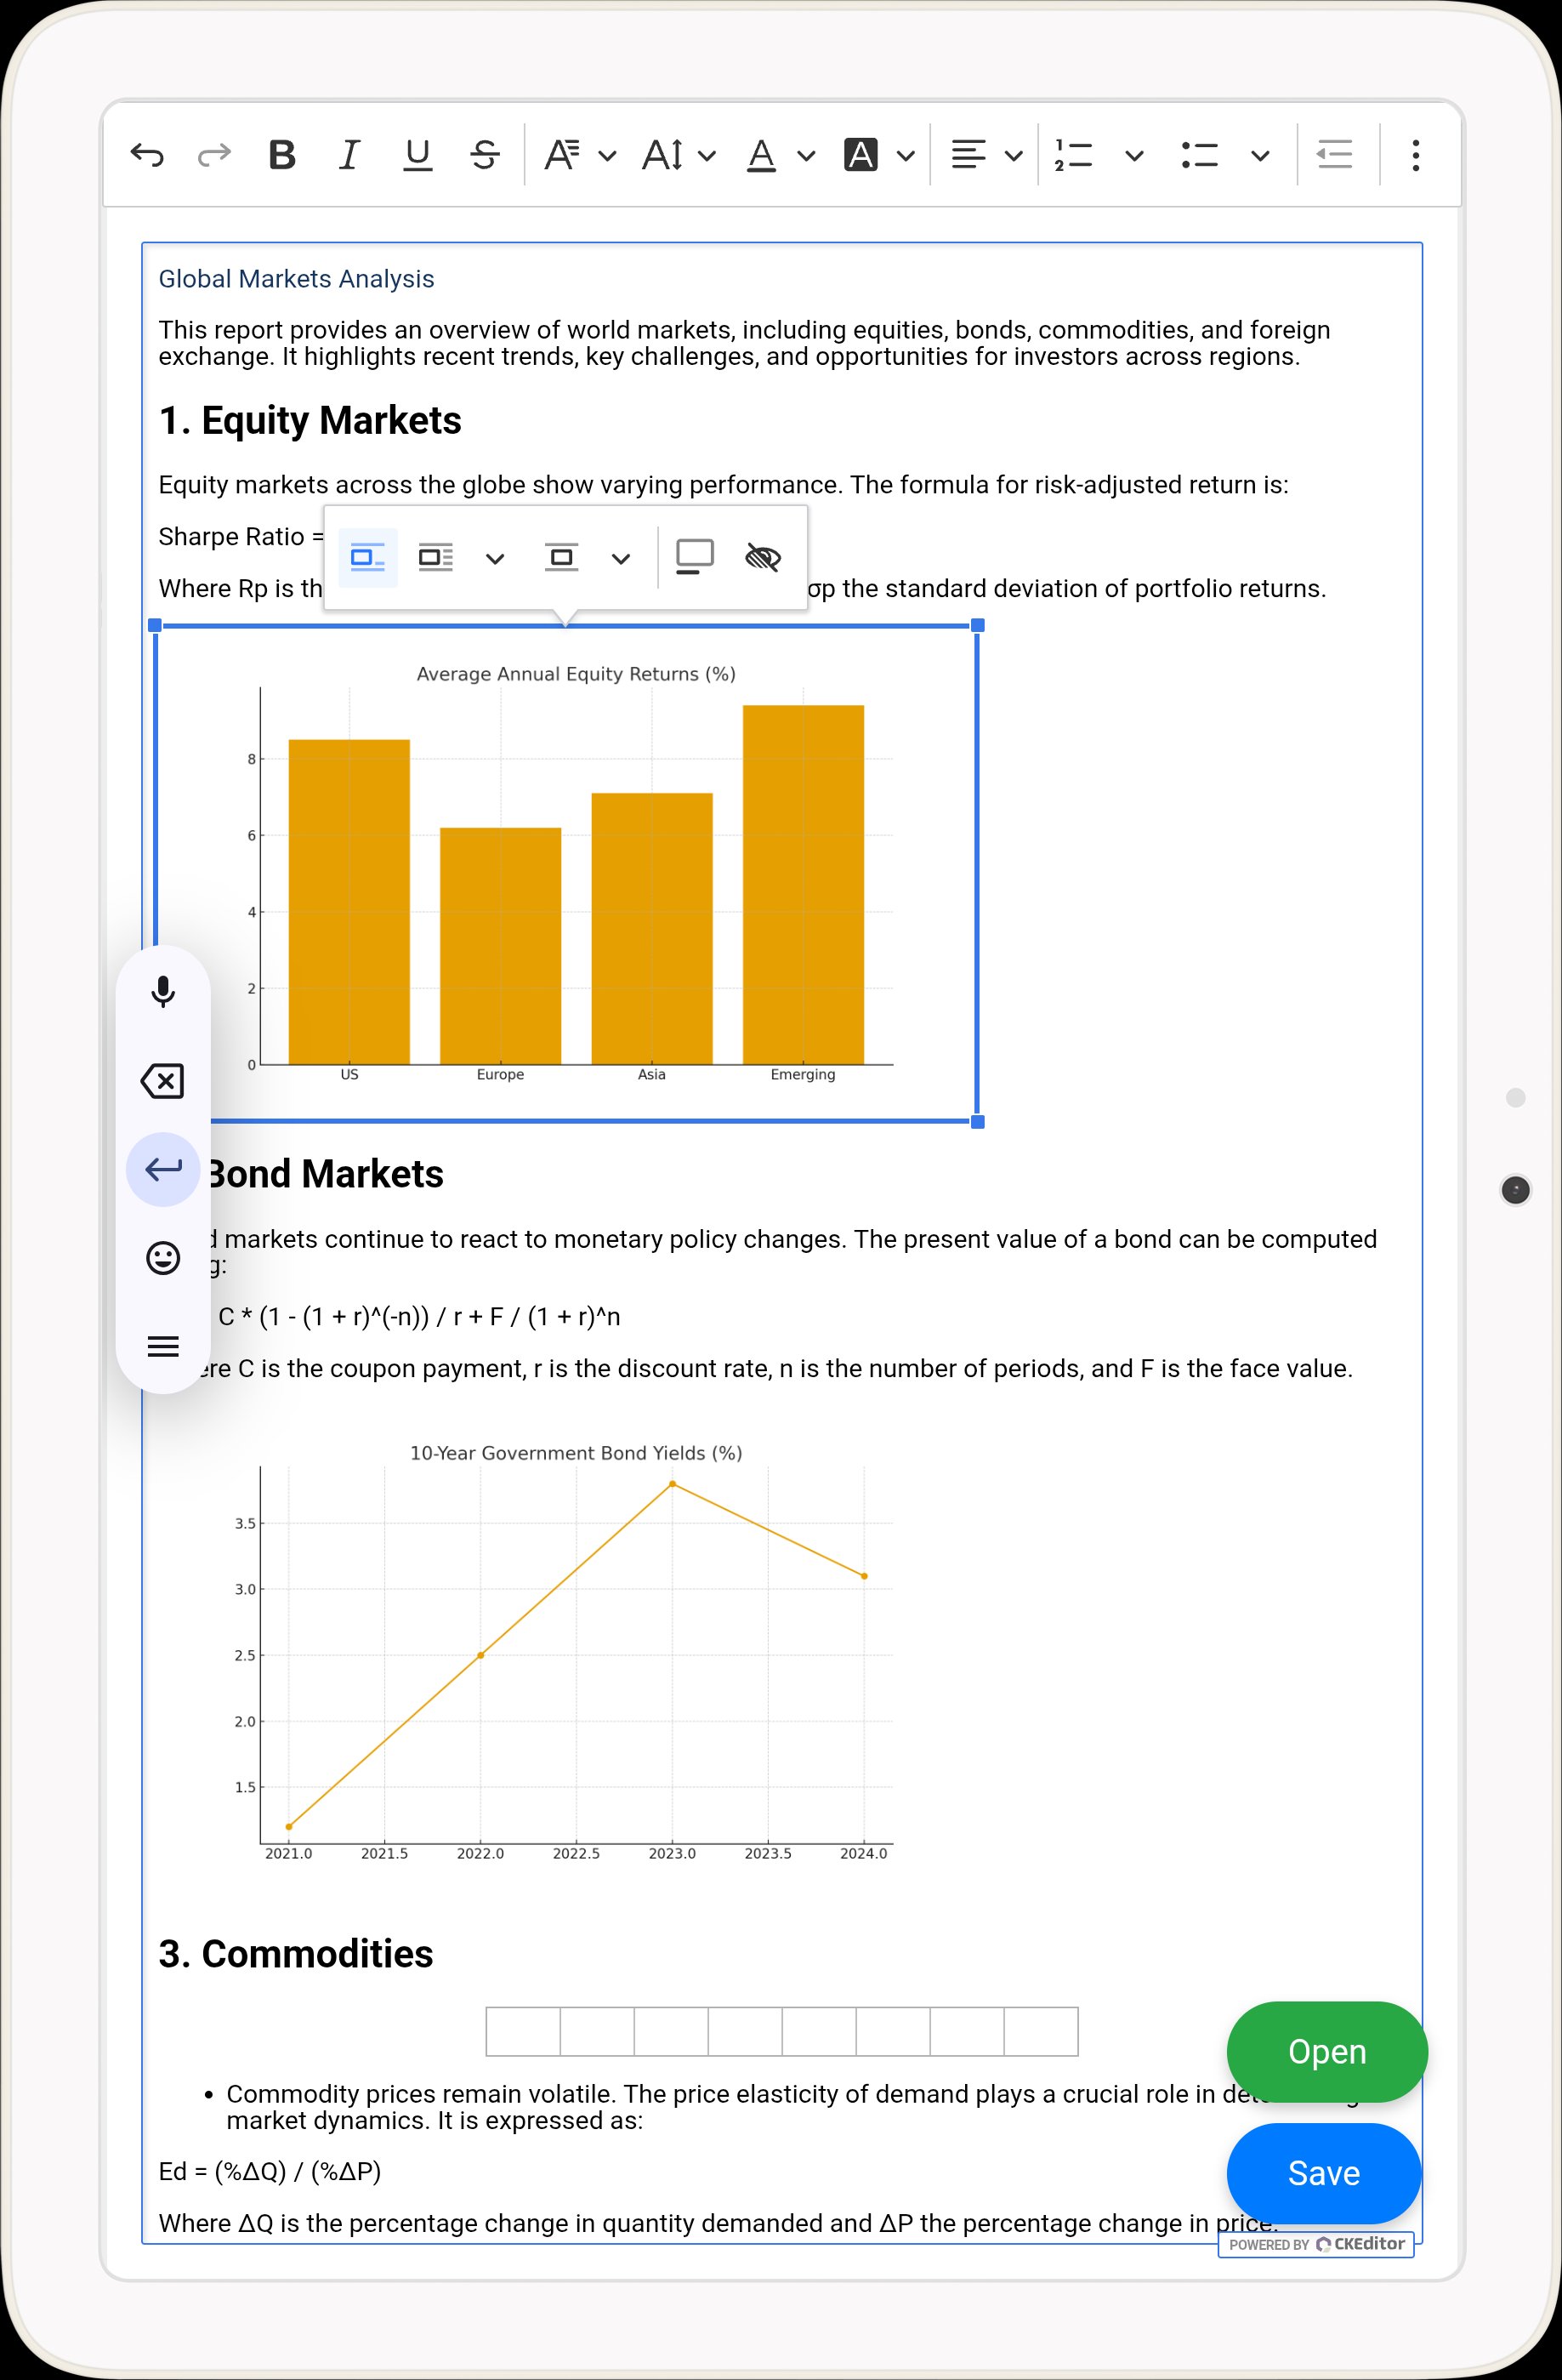Redo the last undone action

click(214, 155)
